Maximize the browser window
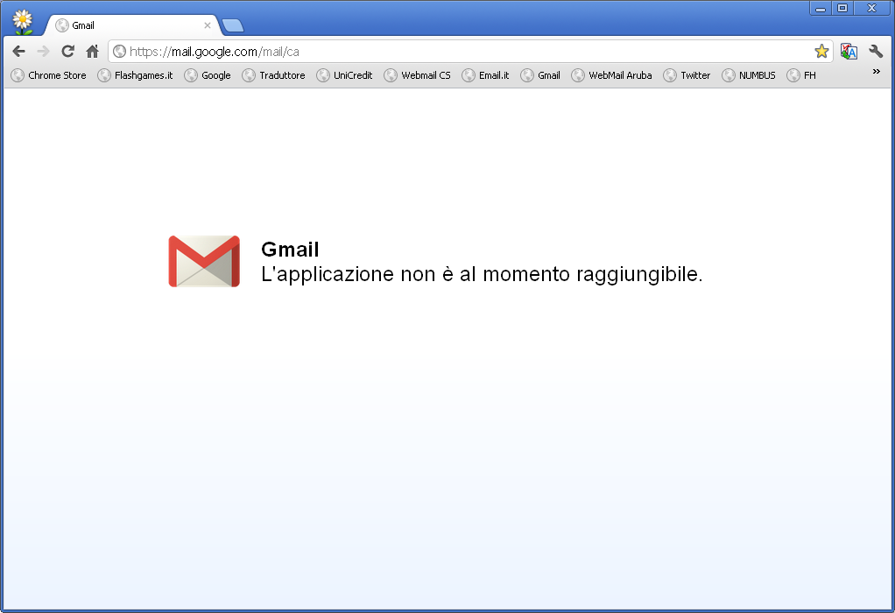Viewport: 895px width, 613px height. 842,8
